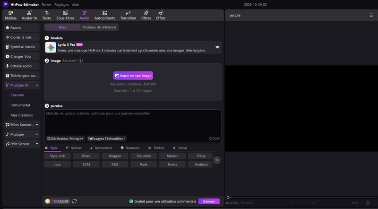Viewport: 378px width, 209px height.
Task: Switch to the Base tab
Action: click(62, 27)
